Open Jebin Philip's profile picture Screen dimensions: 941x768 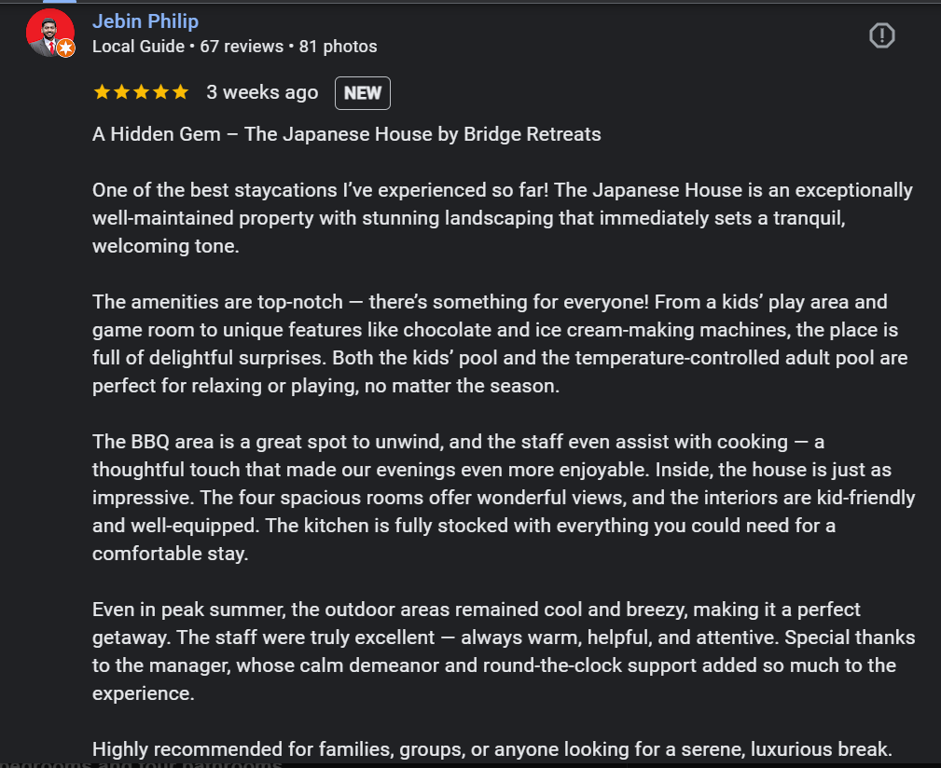click(x=48, y=33)
